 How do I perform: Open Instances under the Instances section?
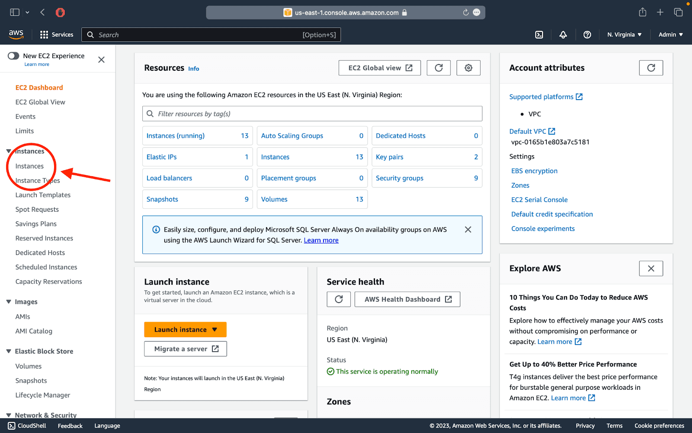click(29, 166)
